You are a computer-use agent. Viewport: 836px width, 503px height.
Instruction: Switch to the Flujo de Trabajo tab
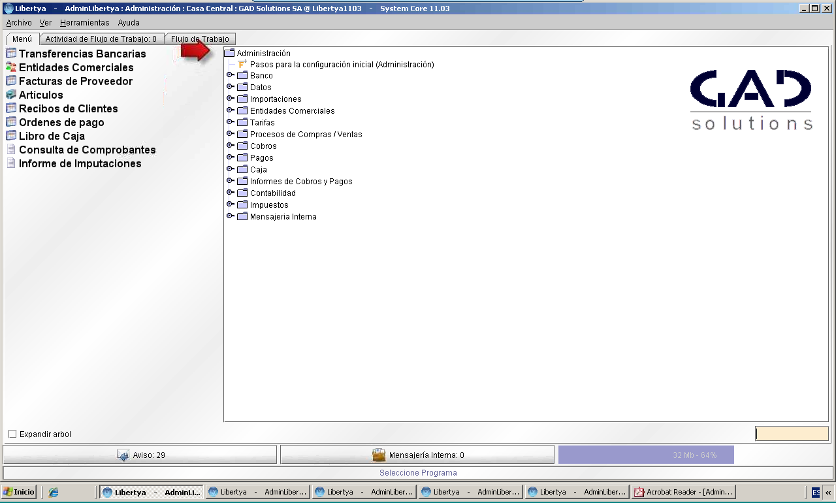[200, 39]
